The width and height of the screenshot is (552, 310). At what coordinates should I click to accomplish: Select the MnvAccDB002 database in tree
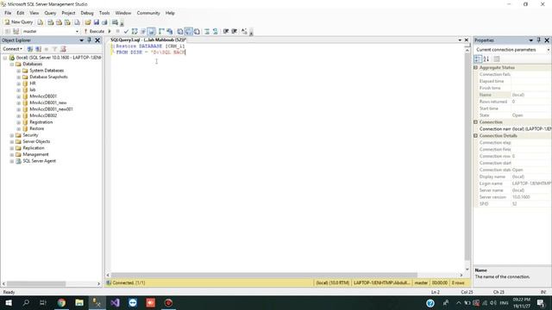pos(43,115)
